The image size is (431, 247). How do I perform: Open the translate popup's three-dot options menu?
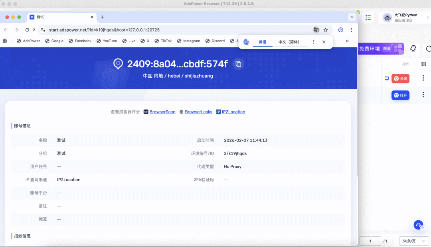[x=314, y=41]
